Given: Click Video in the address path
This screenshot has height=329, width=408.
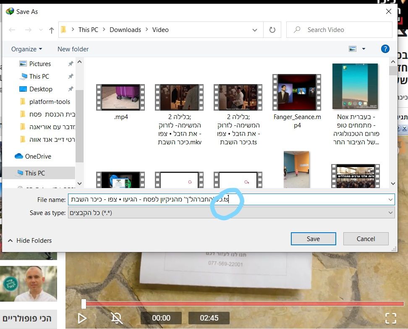Looking at the screenshot, I should (x=160, y=30).
